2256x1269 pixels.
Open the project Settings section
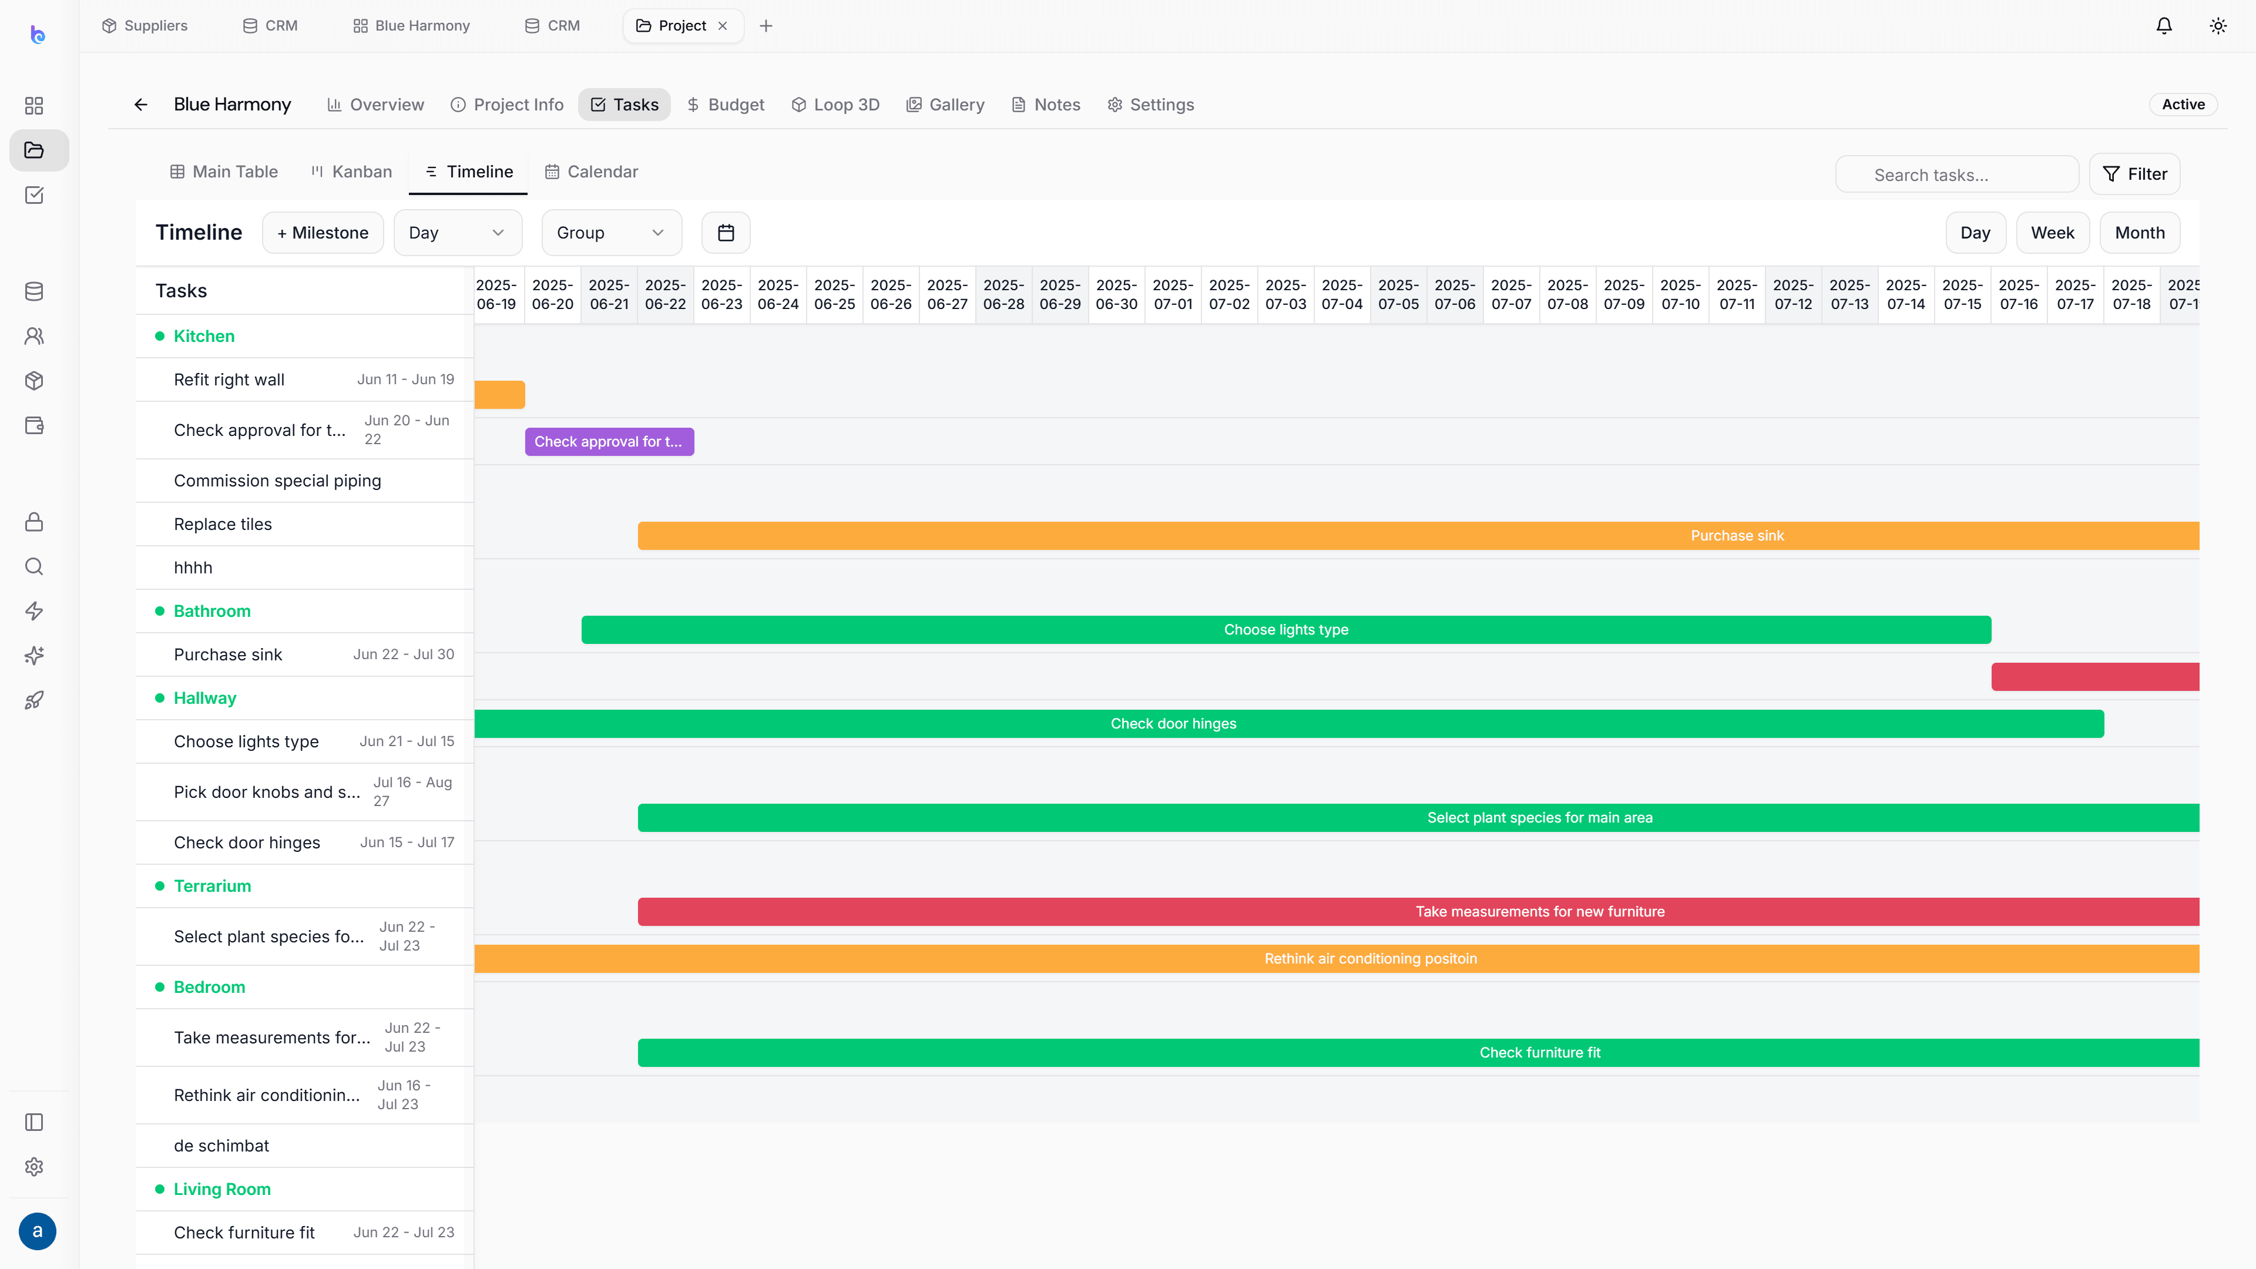pyautogui.click(x=1151, y=105)
